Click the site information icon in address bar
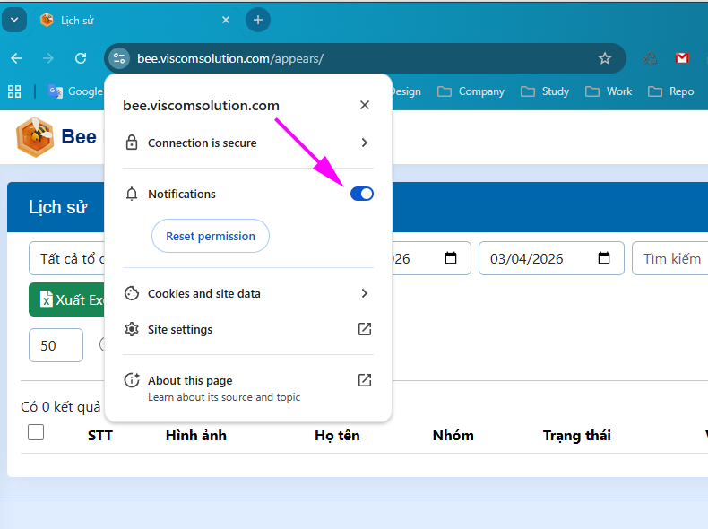Image resolution: width=708 pixels, height=529 pixels. coord(119,58)
